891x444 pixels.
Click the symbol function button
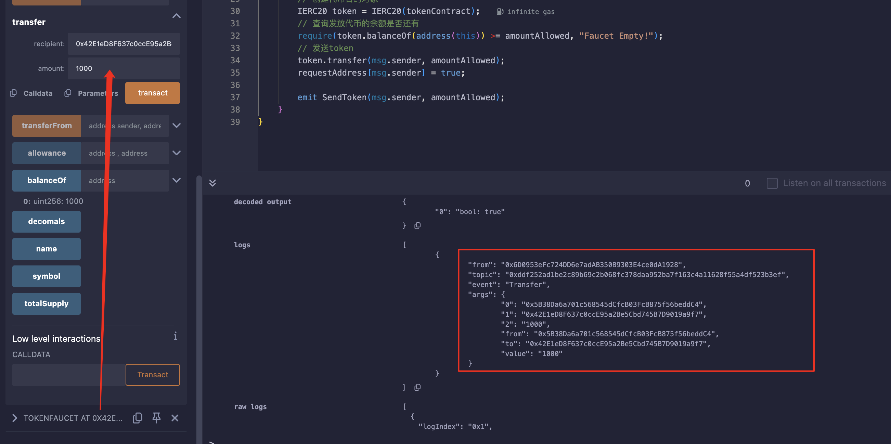click(x=46, y=276)
